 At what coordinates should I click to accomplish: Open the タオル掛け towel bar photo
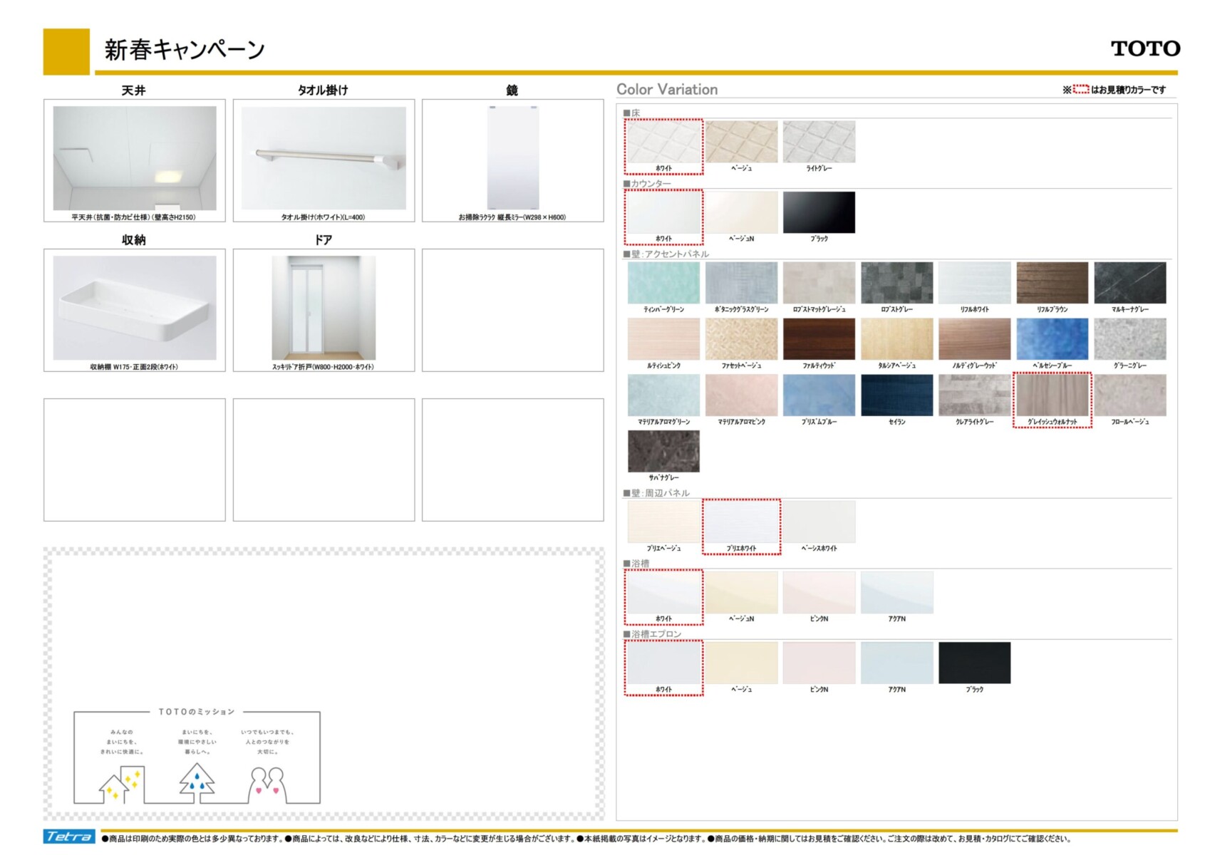(x=324, y=158)
